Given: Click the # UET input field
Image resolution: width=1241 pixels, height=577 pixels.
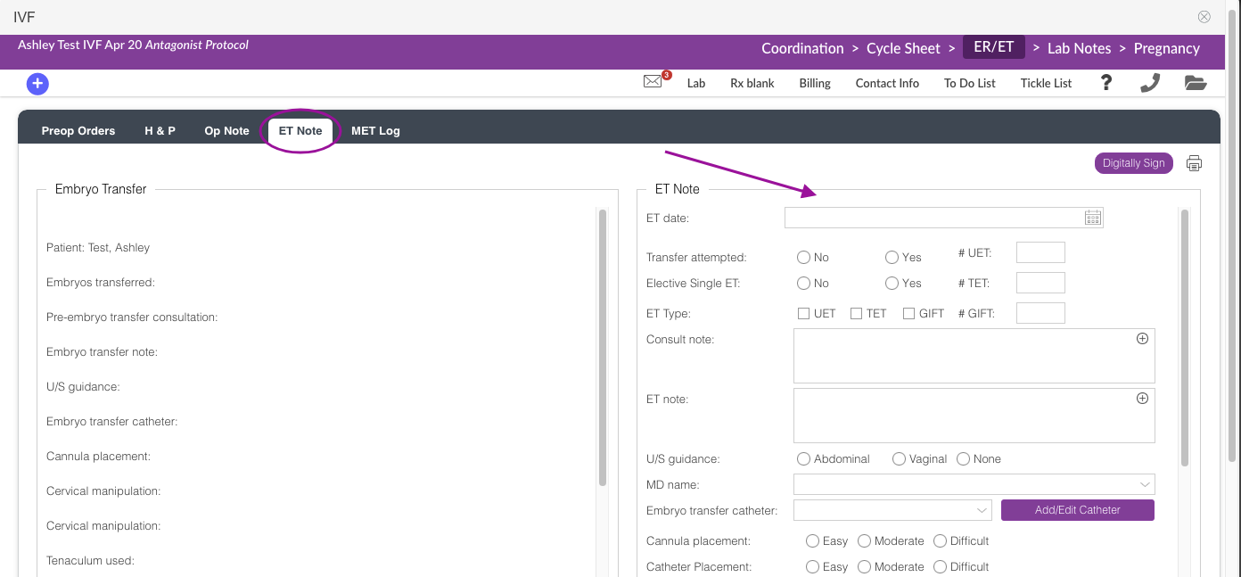Looking at the screenshot, I should point(1040,252).
